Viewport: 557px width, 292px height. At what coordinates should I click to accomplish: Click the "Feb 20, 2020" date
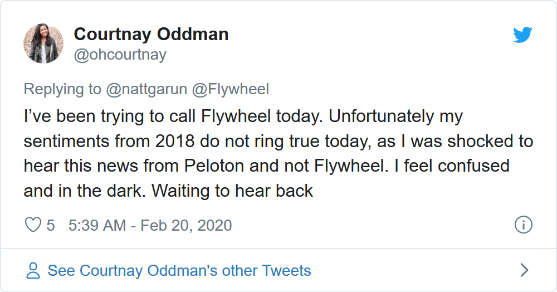tap(186, 225)
